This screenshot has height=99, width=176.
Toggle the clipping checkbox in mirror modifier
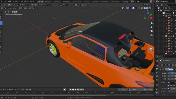click(168, 86)
